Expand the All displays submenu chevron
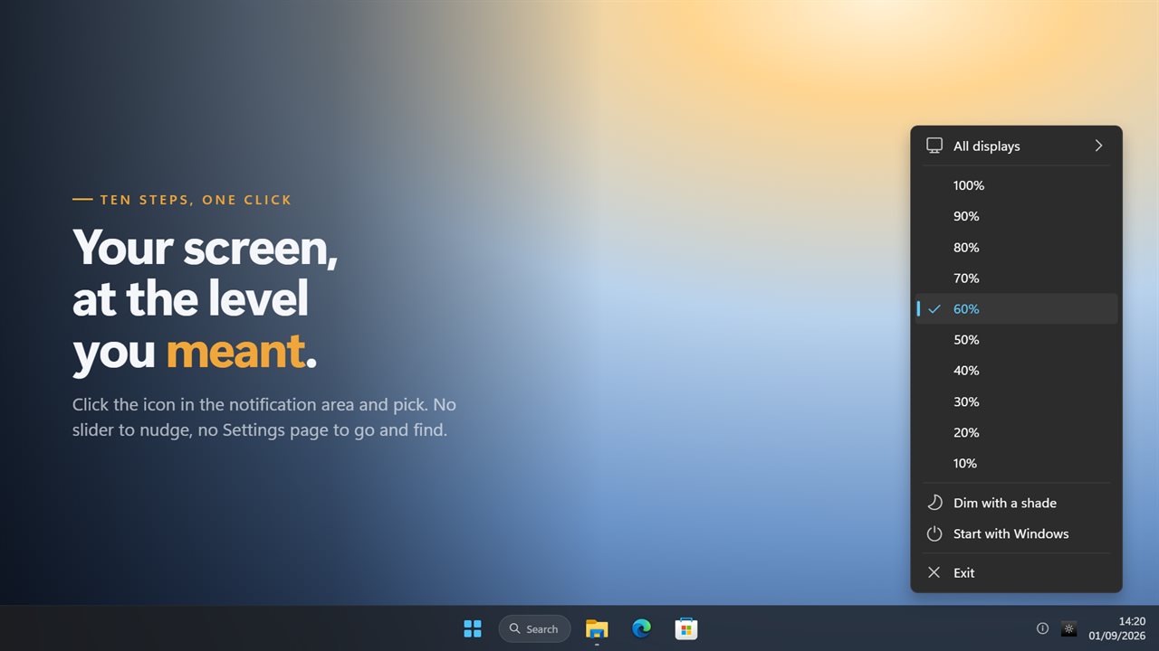The height and width of the screenshot is (651, 1159). tap(1098, 146)
